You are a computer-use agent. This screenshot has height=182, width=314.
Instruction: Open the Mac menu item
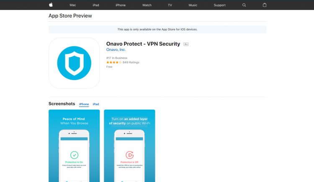point(73,5)
